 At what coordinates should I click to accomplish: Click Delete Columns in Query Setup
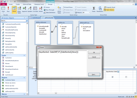click(81, 10)
